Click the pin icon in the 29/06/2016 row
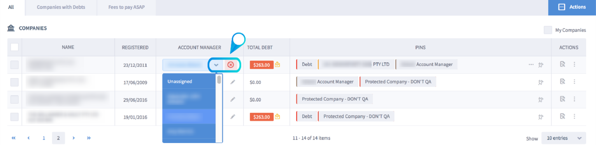The height and width of the screenshot is (145, 596). (540, 99)
